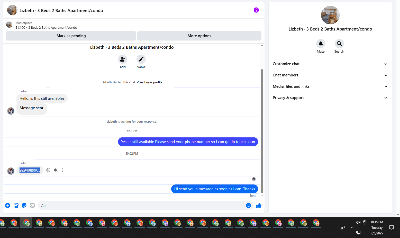The height and width of the screenshot is (238, 400).
Task: Attach a photo with the image icon
Action: point(16,205)
